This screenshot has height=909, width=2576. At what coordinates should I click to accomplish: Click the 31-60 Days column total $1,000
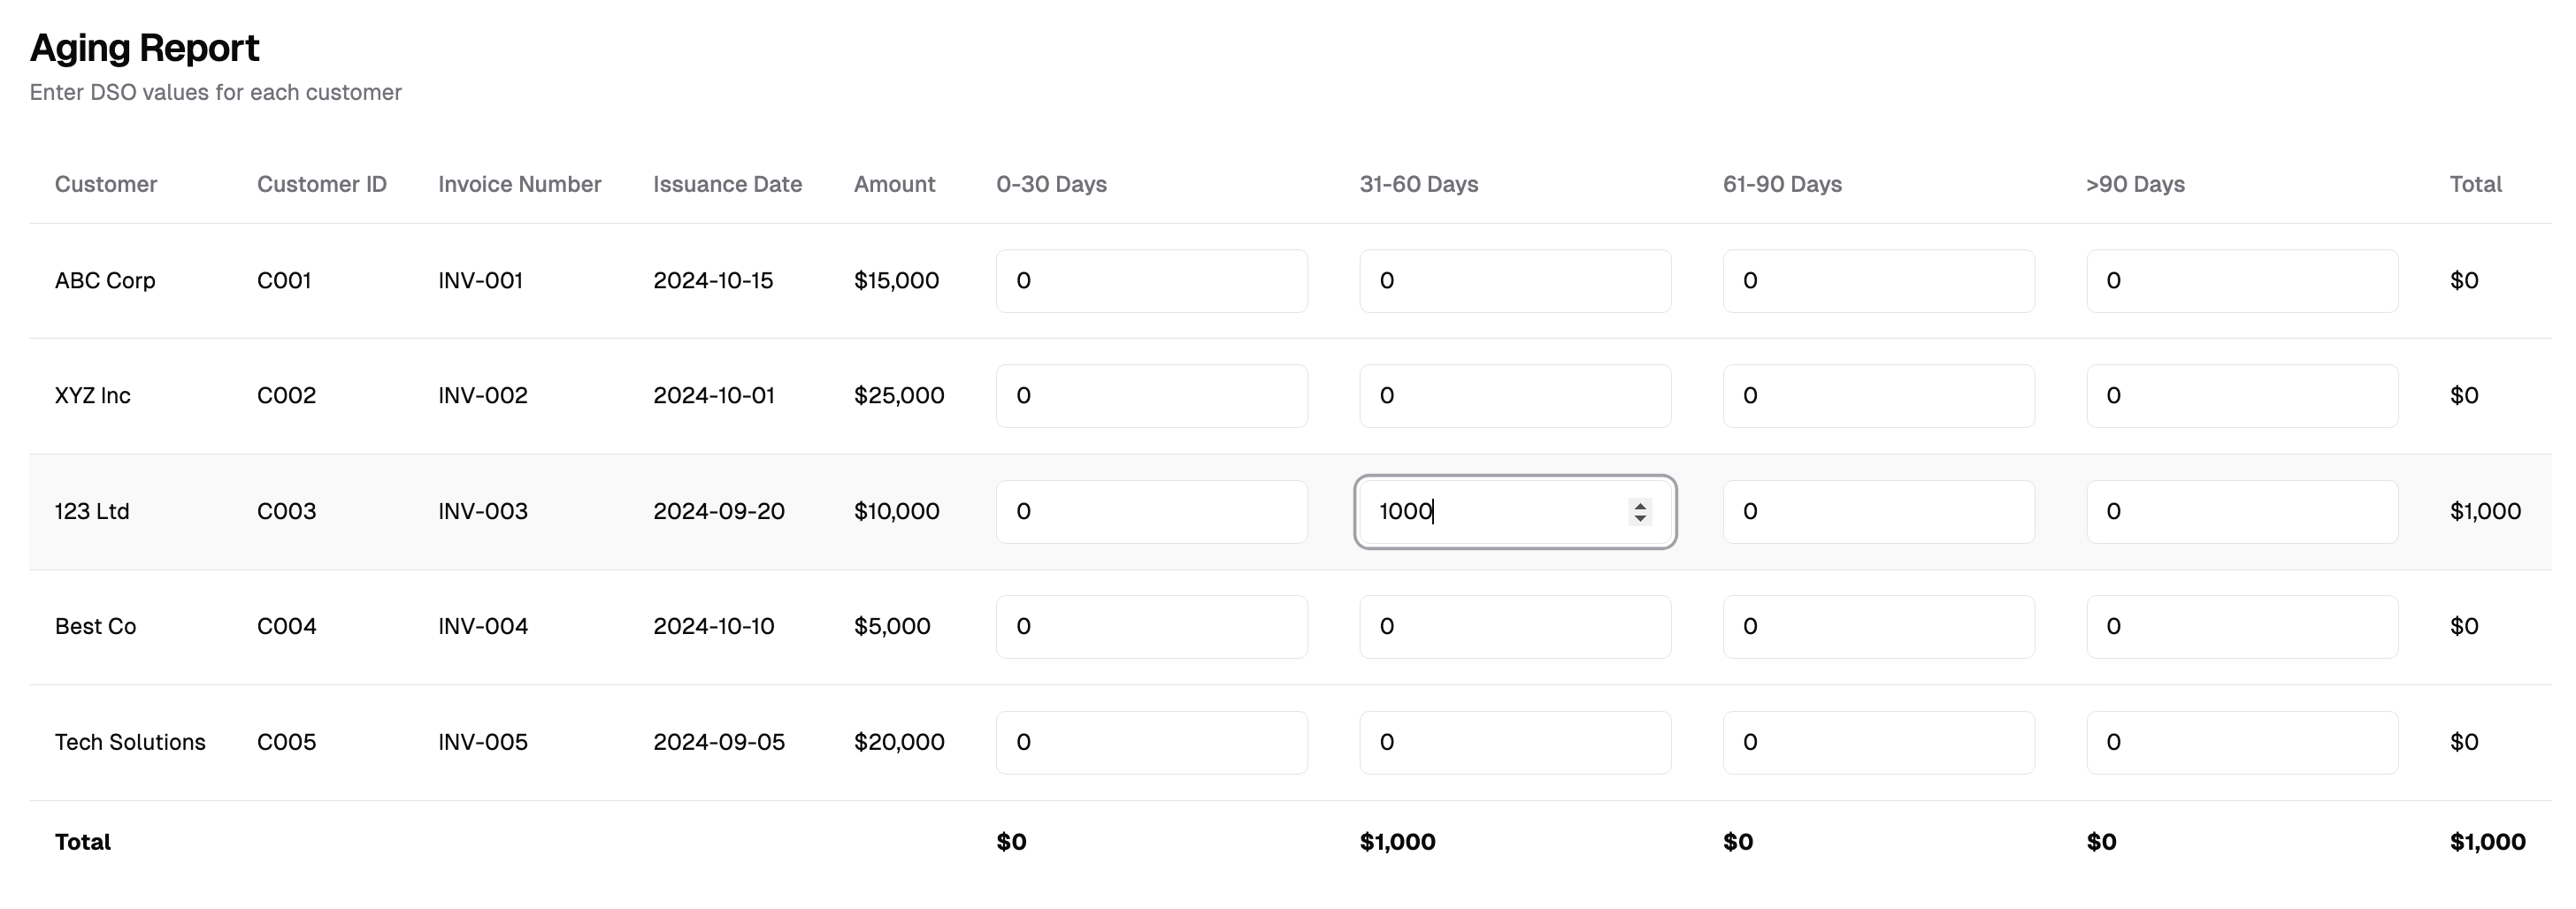[1398, 843]
